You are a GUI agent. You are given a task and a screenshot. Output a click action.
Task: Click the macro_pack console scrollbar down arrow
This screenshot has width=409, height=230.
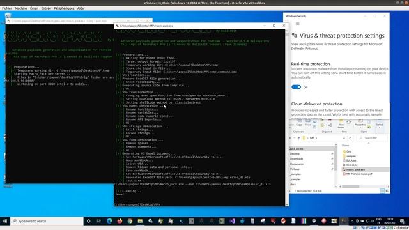287,204
